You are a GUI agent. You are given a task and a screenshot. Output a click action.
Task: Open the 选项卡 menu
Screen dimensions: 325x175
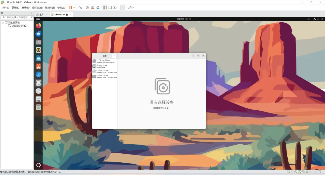(50, 8)
